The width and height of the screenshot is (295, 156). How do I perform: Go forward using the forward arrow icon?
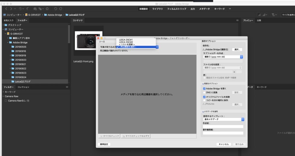click(11, 9)
